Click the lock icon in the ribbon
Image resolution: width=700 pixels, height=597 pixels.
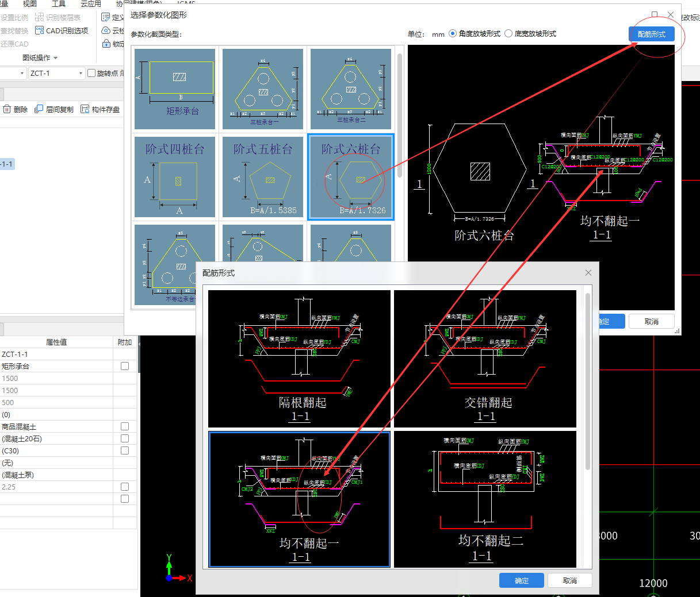tap(106, 44)
